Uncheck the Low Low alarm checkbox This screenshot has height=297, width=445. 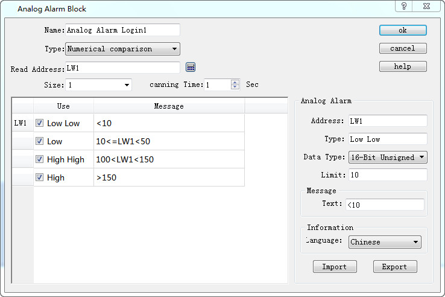39,123
